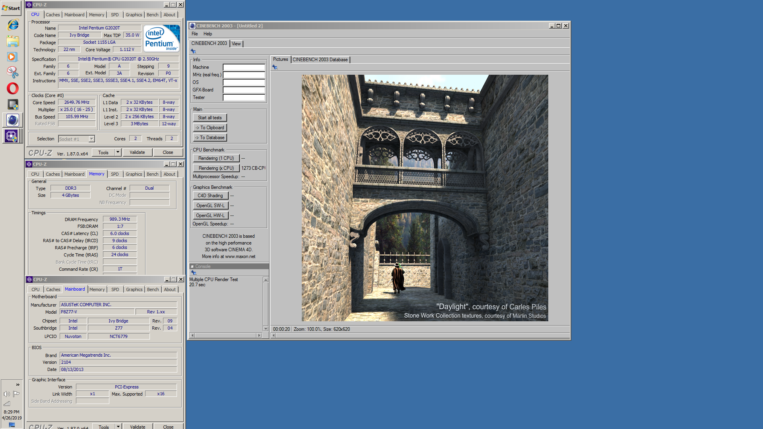Click the Start all tests button
This screenshot has width=763, height=429.
pos(210,118)
